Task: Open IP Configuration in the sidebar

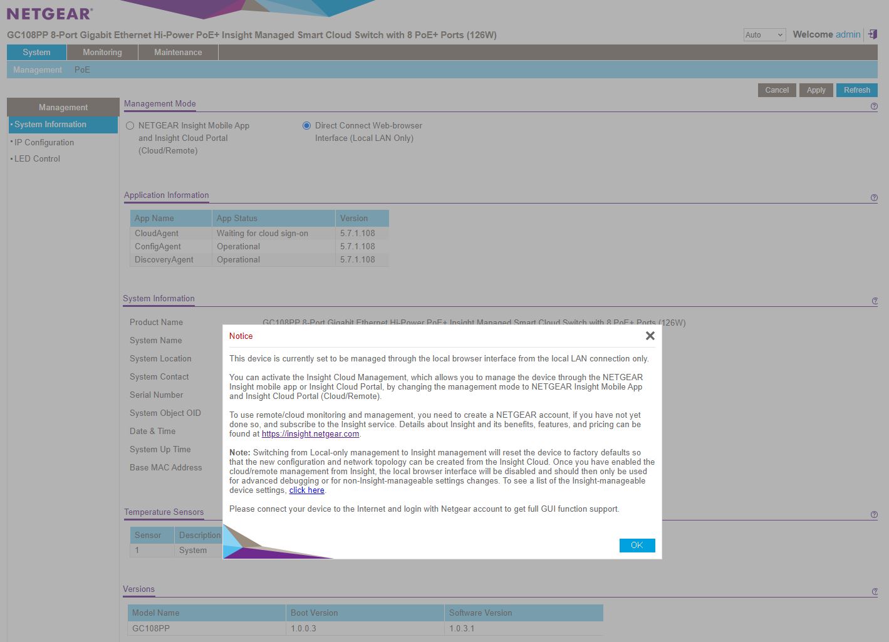Action: pyautogui.click(x=44, y=142)
